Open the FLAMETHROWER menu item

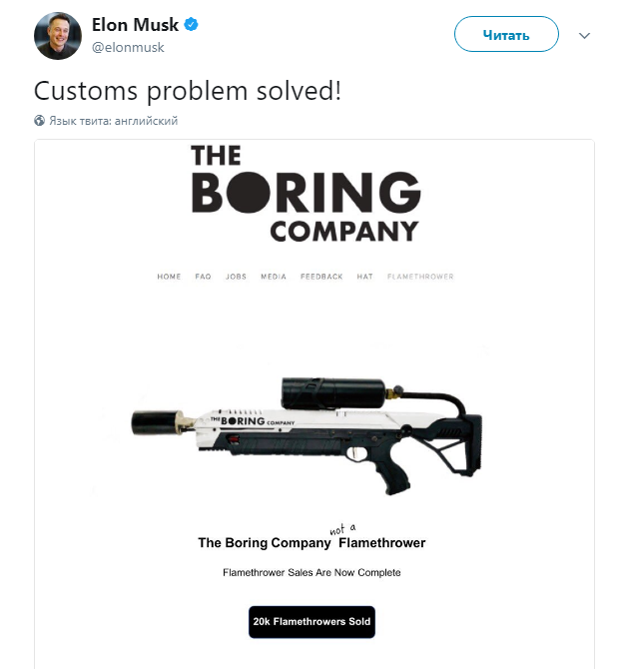[x=419, y=277]
